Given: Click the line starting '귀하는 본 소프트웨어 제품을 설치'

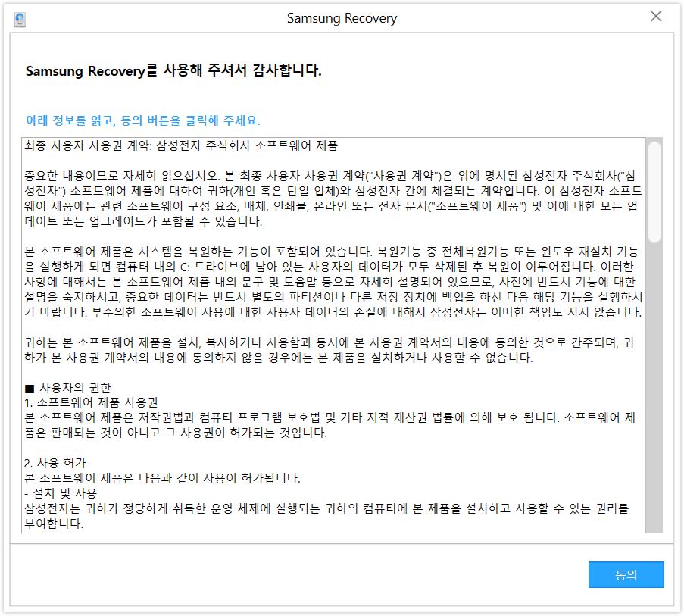Looking at the screenshot, I should pos(330,342).
